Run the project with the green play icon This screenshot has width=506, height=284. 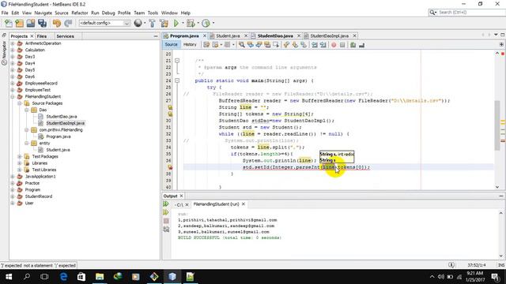pyautogui.click(x=176, y=23)
